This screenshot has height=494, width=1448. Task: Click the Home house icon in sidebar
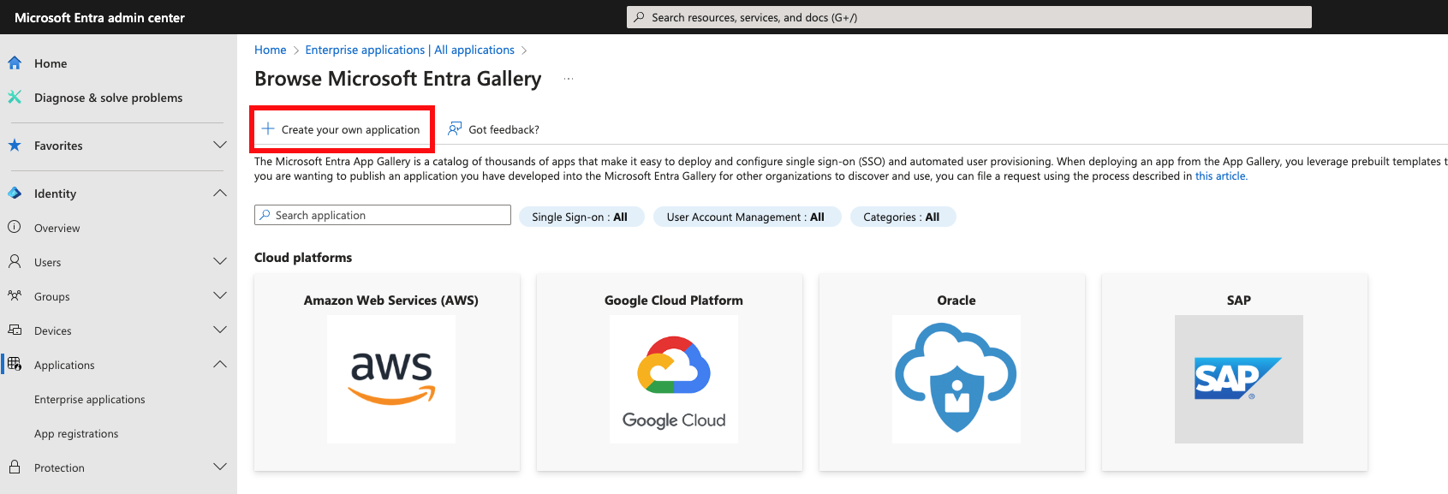pyautogui.click(x=15, y=63)
